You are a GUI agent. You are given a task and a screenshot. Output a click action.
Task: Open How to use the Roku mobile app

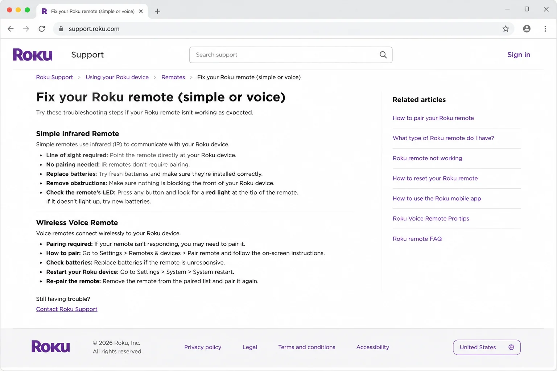pos(437,199)
